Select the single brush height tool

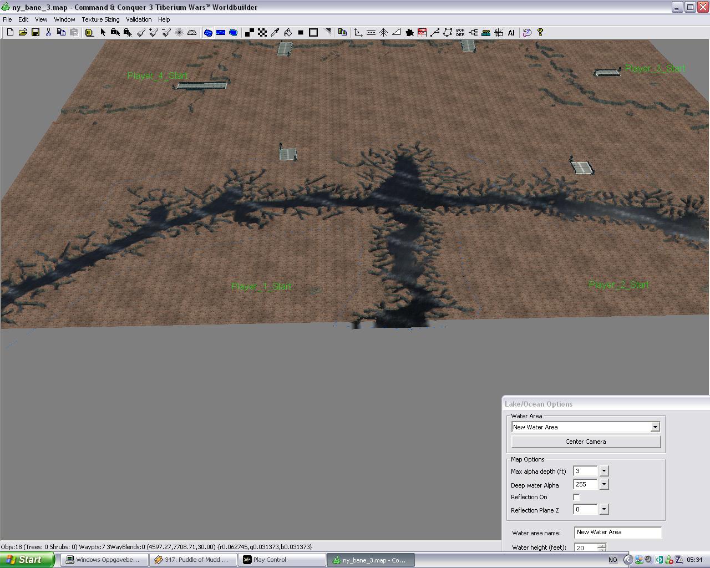141,33
